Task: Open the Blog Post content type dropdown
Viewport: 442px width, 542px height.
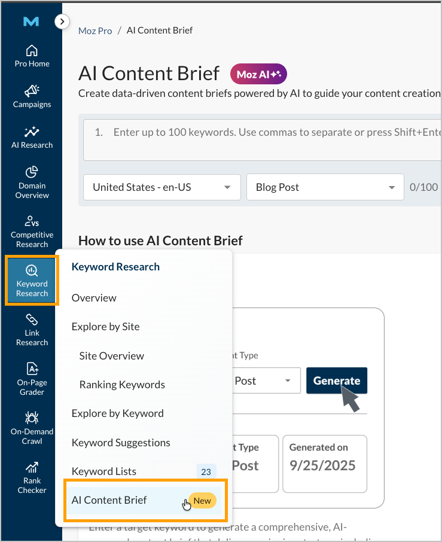Action: [325, 187]
